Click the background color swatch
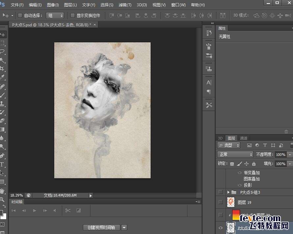 (4, 217)
